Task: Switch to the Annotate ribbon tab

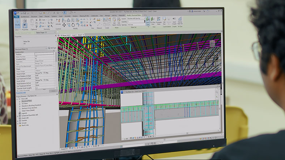Action: click(x=67, y=16)
